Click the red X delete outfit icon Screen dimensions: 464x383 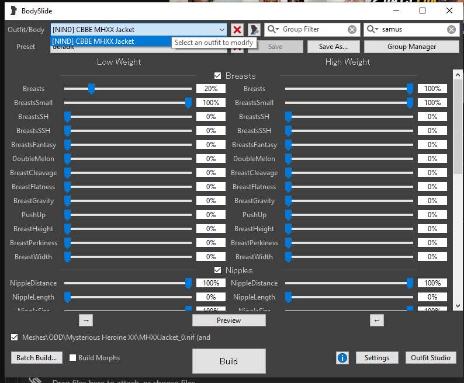click(x=237, y=30)
